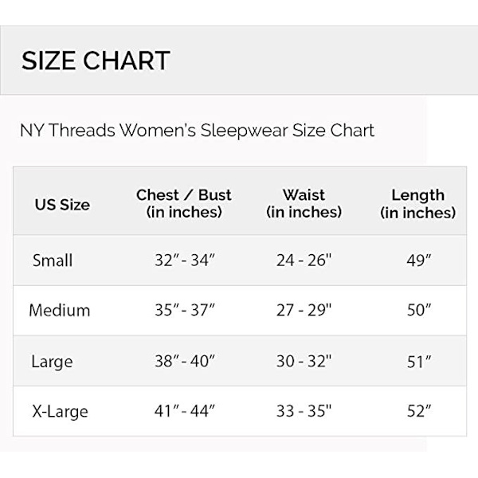478x478 pixels.
Task: Click the US Size column header
Action: 62,204
